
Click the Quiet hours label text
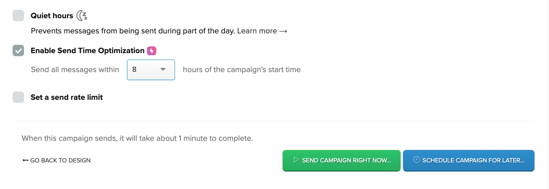[52, 16]
